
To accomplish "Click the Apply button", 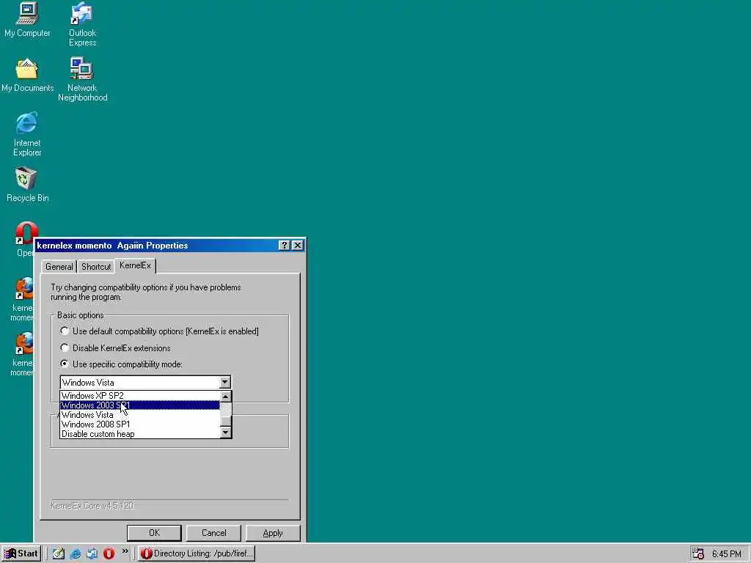I will (273, 533).
